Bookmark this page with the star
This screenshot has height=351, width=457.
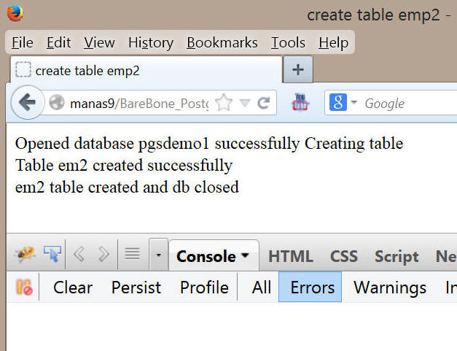223,103
